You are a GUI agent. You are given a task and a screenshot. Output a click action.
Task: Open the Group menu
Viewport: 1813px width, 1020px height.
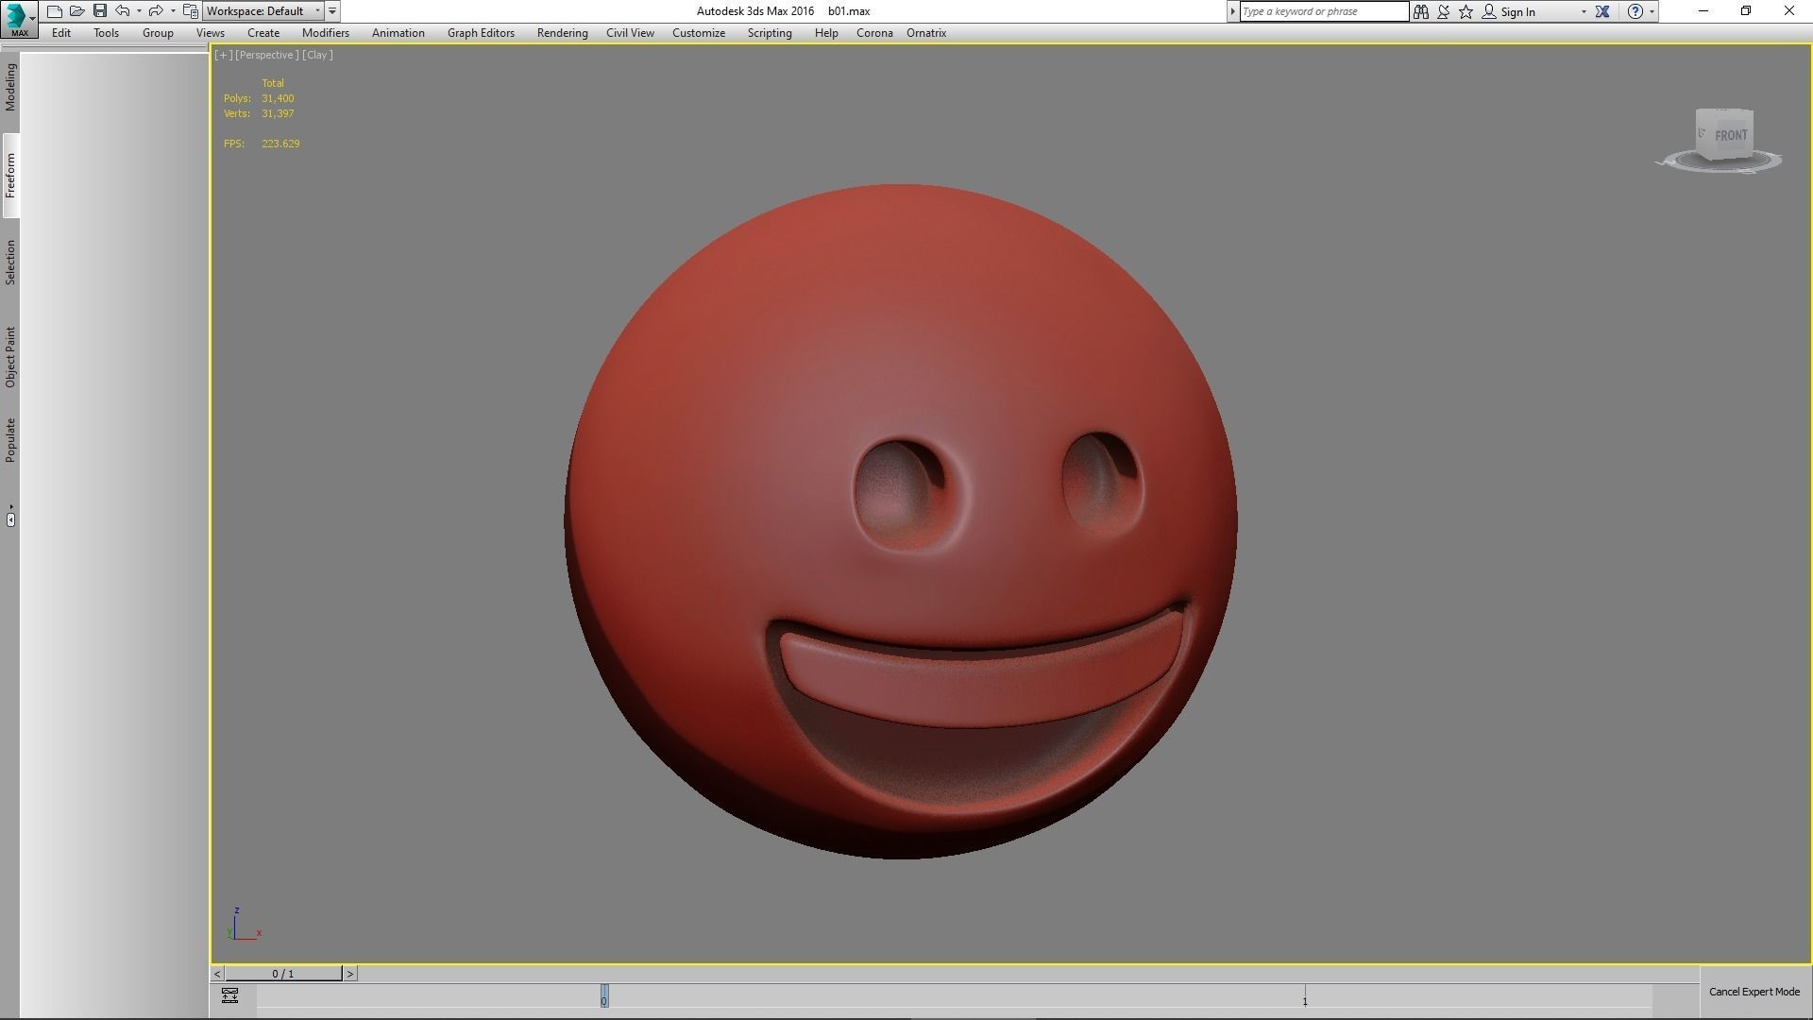(x=158, y=33)
